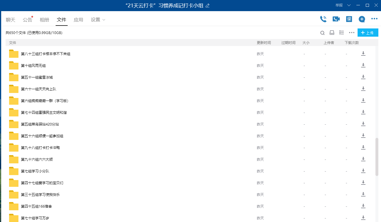Click the inbox tray icon beside search
This screenshot has width=381, height=222.
click(332, 33)
